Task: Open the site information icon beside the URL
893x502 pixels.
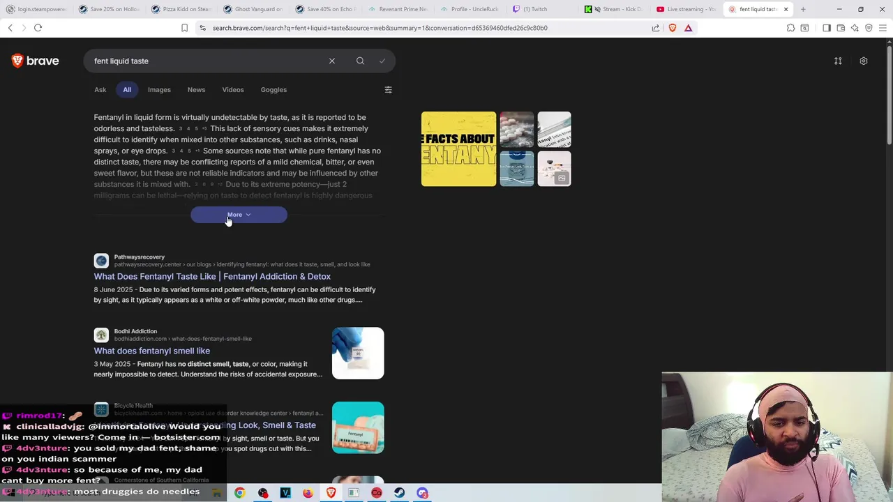Action: pyautogui.click(x=202, y=28)
